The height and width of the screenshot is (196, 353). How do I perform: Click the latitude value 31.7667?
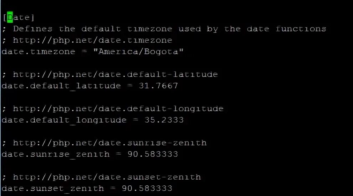point(158,86)
